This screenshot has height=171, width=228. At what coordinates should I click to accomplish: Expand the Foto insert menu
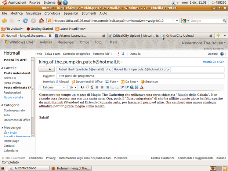(x=112, y=82)
